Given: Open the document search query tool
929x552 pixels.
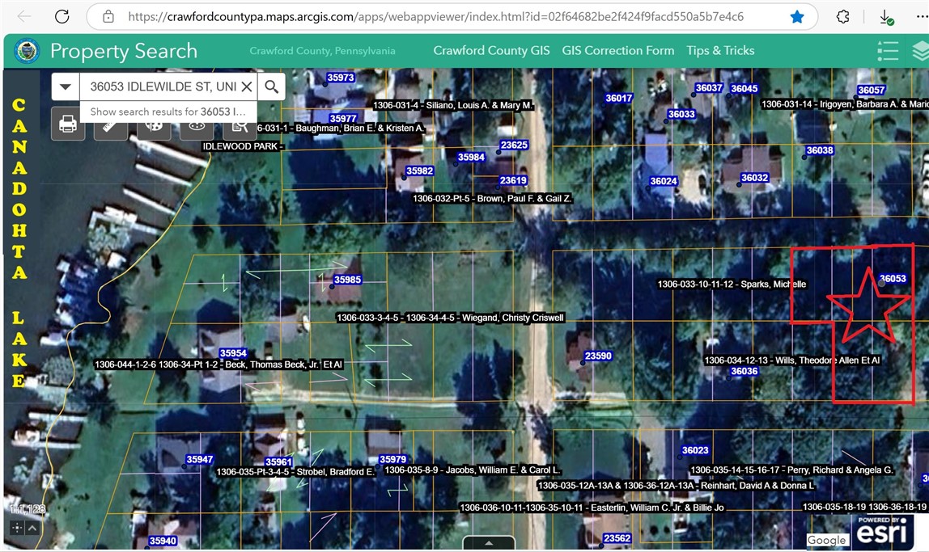Looking at the screenshot, I should pyautogui.click(x=239, y=125).
